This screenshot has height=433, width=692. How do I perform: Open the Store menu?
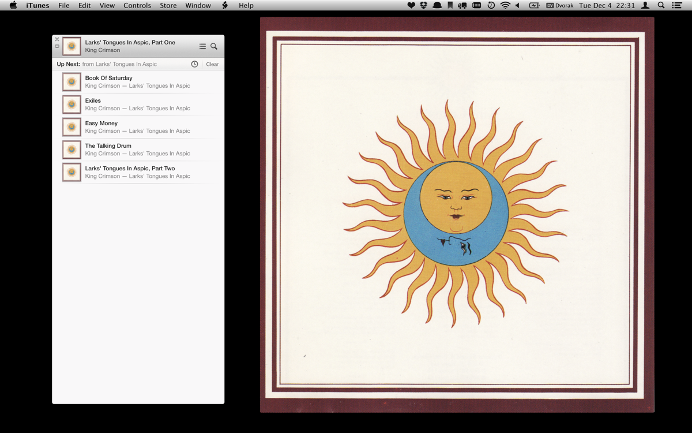(168, 5)
